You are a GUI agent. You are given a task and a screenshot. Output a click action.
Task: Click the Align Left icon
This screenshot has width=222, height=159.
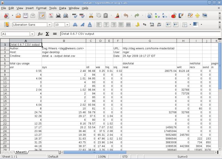(99, 25)
